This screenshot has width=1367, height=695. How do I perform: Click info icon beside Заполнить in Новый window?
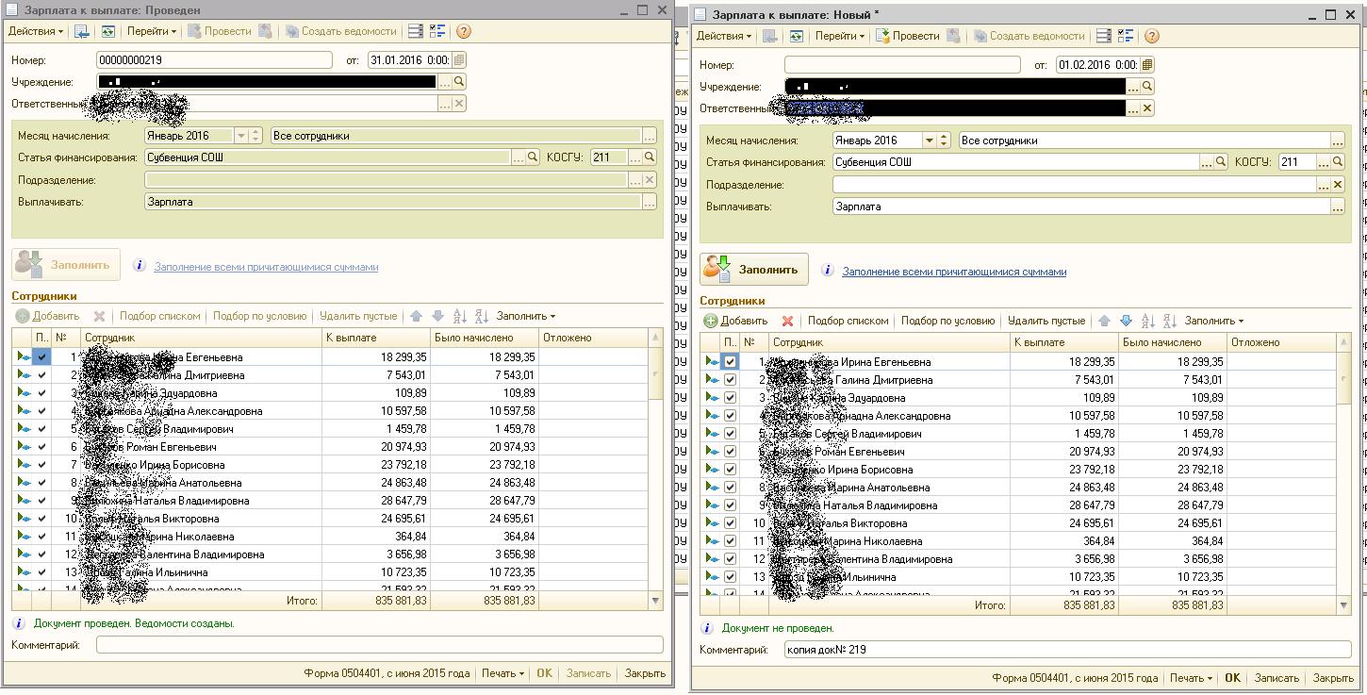click(x=828, y=271)
